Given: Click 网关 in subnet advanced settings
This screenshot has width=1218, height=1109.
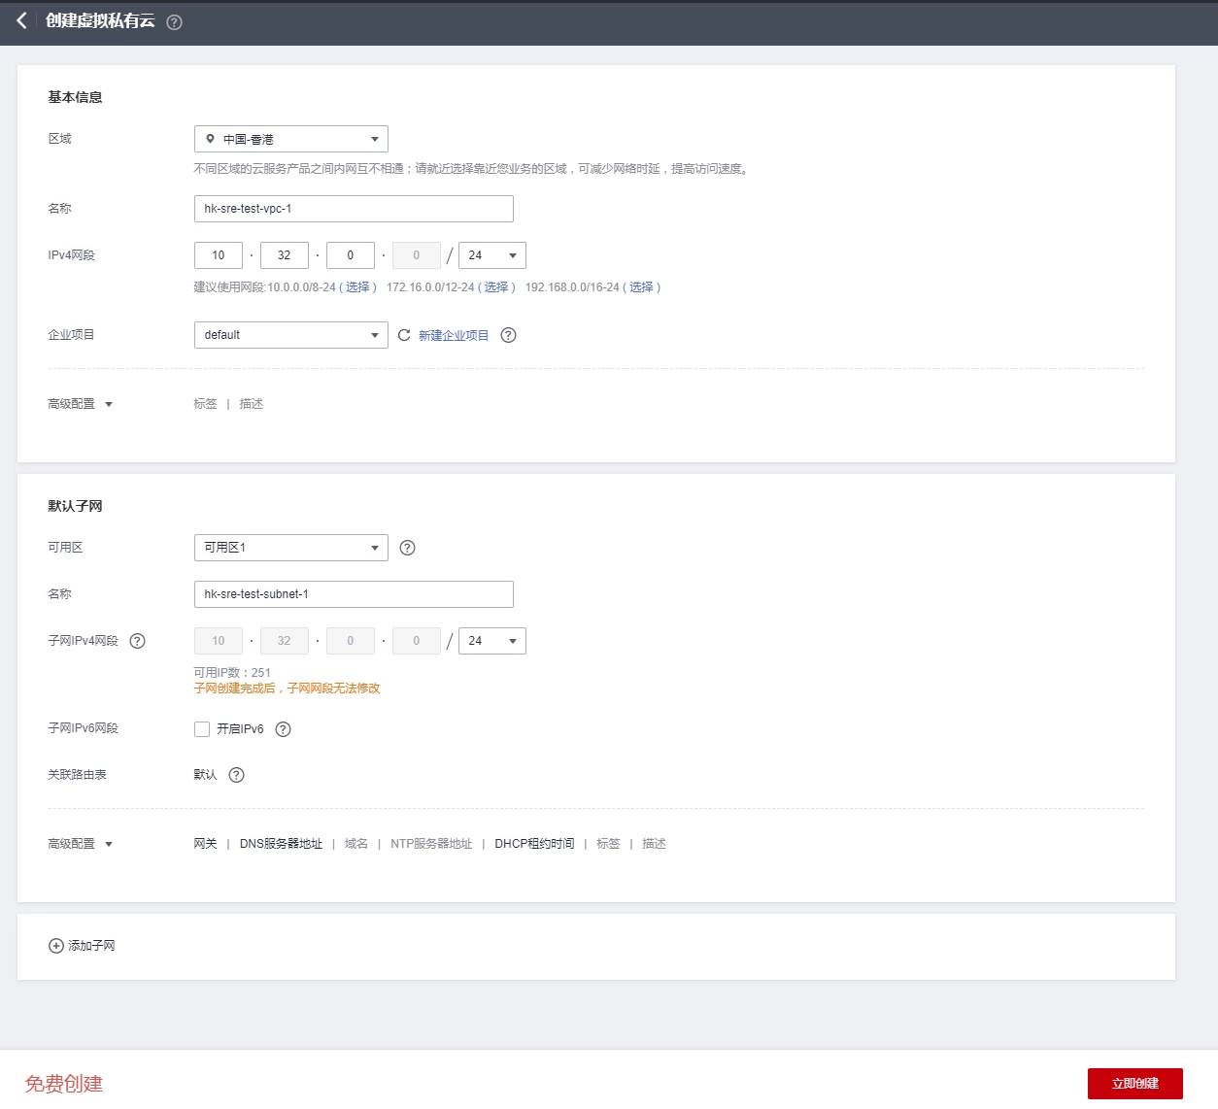Looking at the screenshot, I should 205,844.
